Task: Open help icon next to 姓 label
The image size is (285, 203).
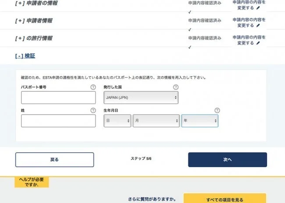Action: coord(93,110)
